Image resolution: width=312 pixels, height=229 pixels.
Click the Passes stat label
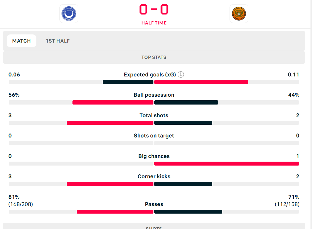pos(154,204)
